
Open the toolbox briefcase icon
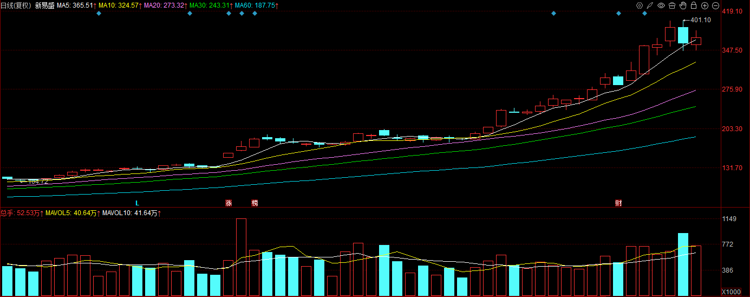click(x=672, y=5)
